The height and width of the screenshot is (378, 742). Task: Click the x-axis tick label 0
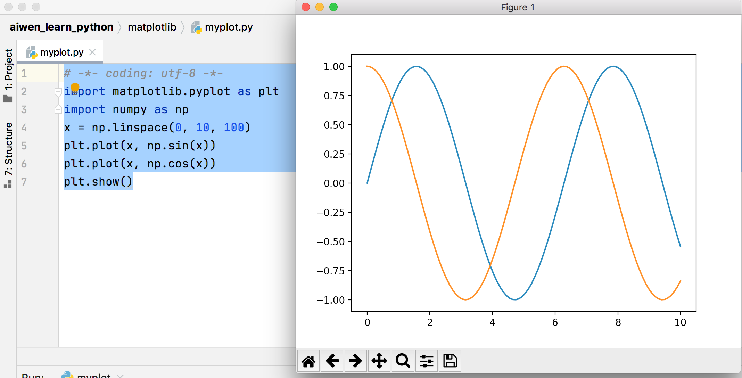[x=367, y=322]
